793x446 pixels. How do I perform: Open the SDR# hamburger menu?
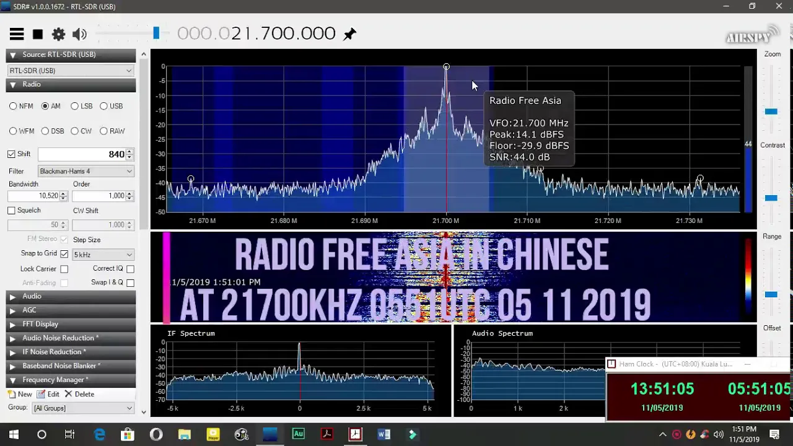point(17,35)
